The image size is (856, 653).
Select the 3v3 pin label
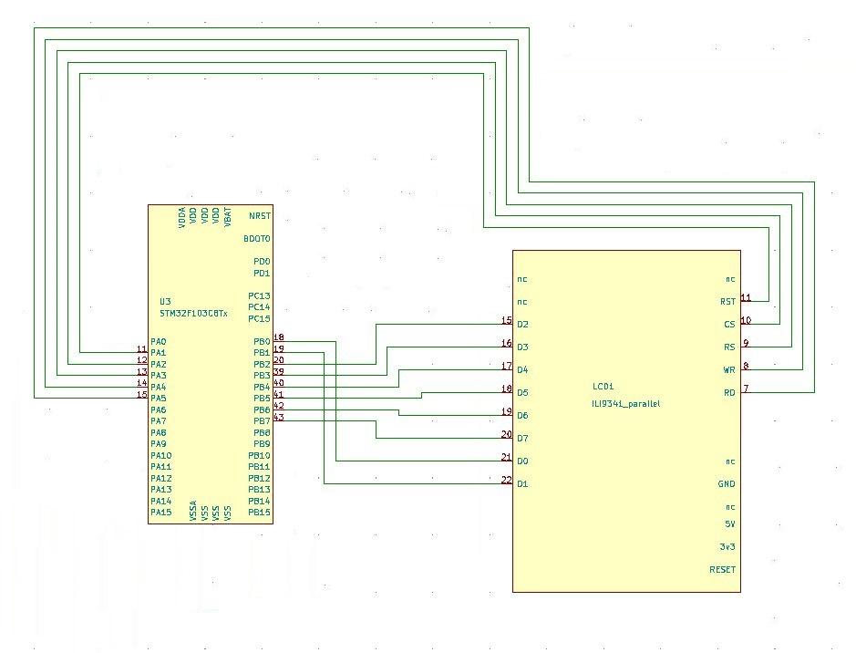click(x=727, y=547)
